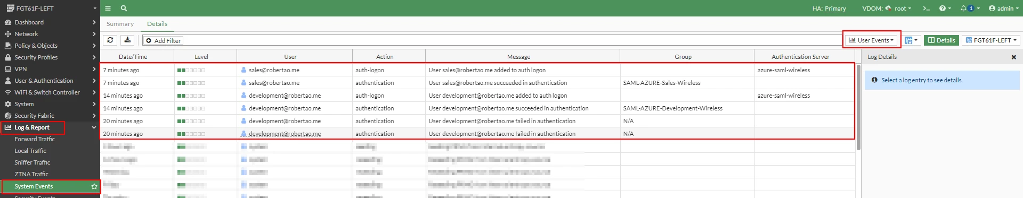Collapse the Log & Report menu
This screenshot has height=198, width=1023.
(x=50, y=127)
